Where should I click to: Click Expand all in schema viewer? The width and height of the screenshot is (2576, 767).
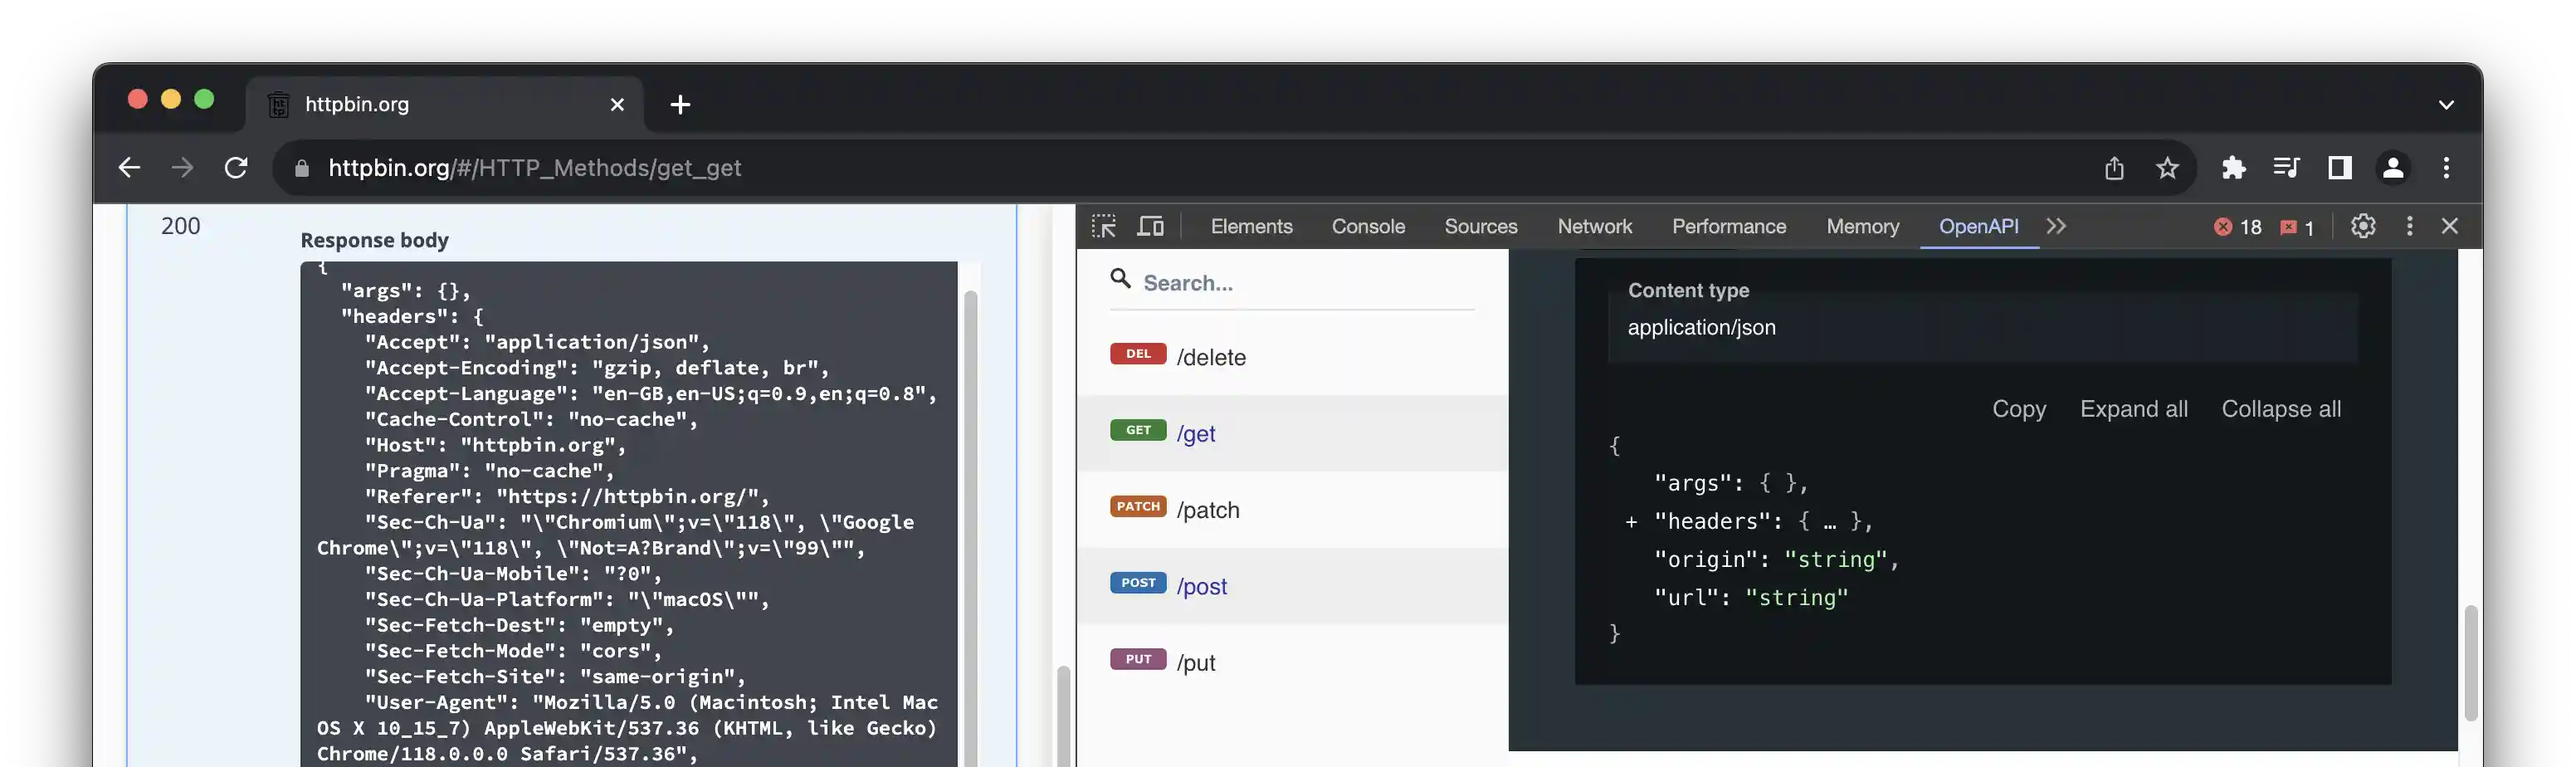point(2133,409)
